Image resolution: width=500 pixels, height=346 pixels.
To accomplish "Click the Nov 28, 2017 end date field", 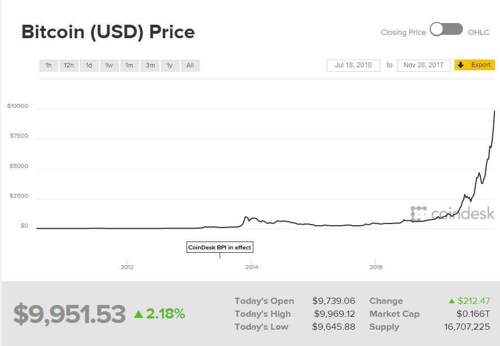I will pos(424,65).
